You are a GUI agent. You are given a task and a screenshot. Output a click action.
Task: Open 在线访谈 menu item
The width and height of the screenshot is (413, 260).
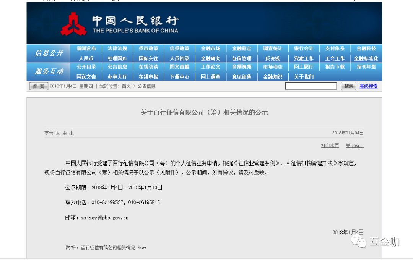(148, 67)
